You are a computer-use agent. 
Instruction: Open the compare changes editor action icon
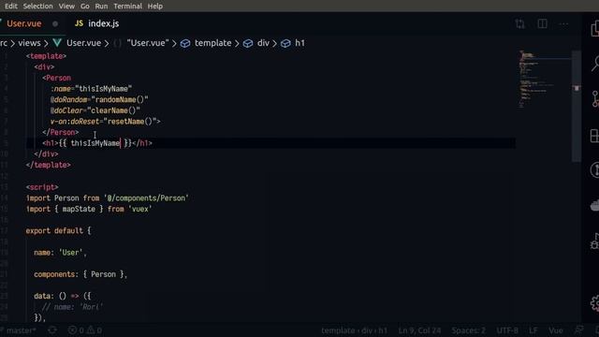520,24
